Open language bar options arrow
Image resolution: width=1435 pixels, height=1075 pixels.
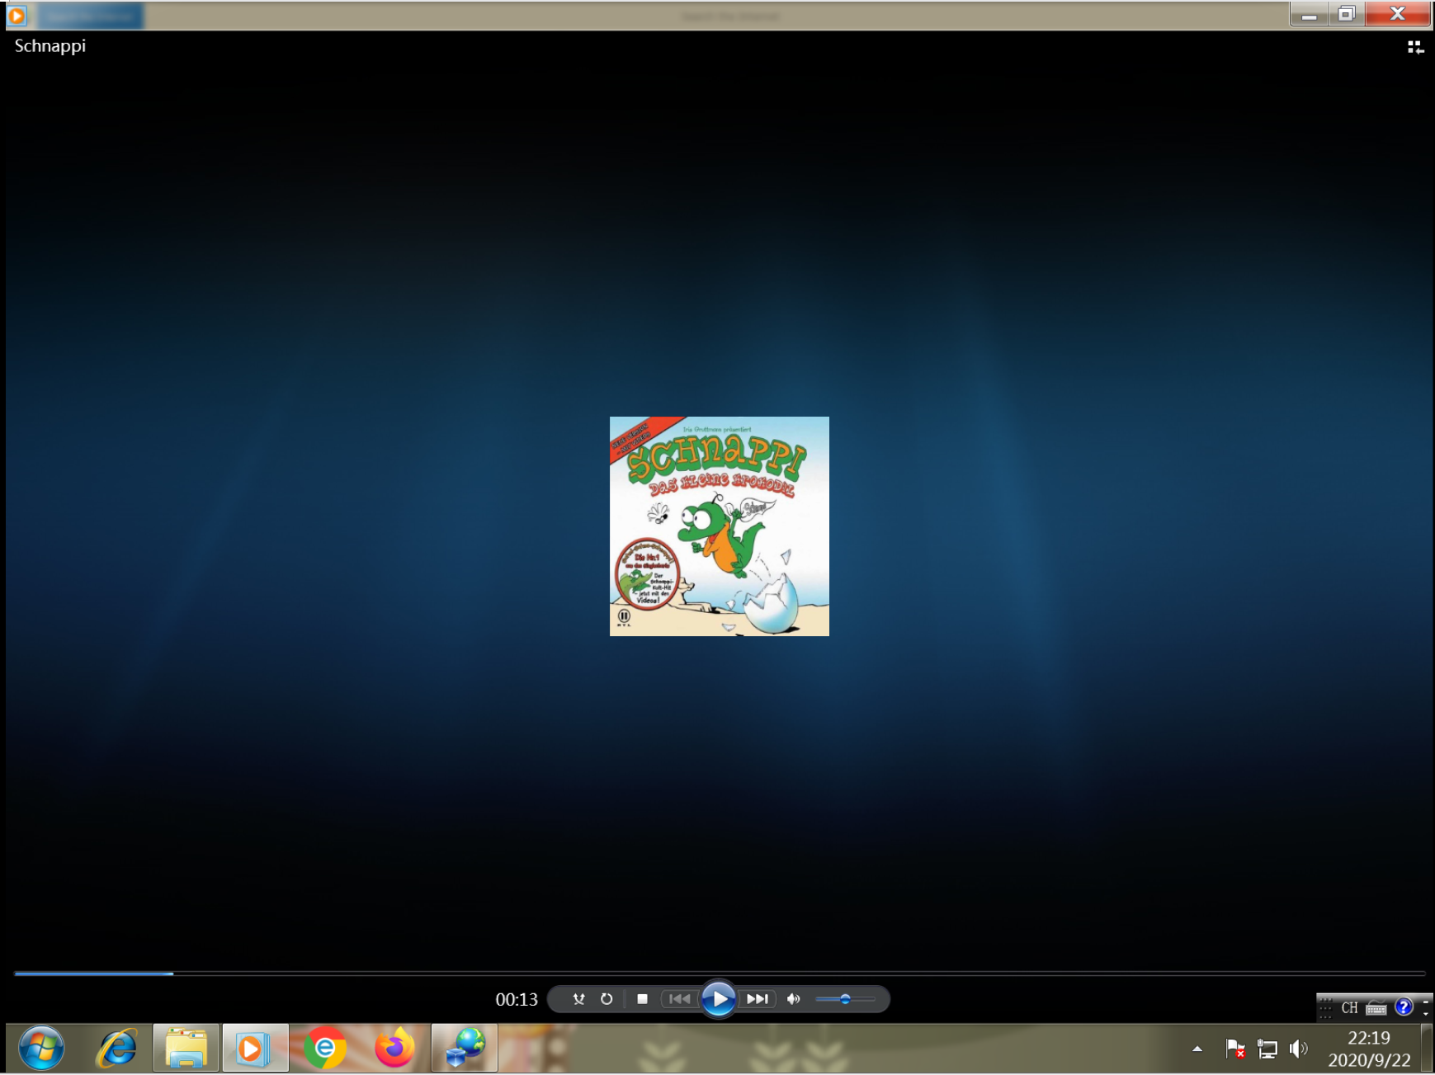coord(1425,1012)
